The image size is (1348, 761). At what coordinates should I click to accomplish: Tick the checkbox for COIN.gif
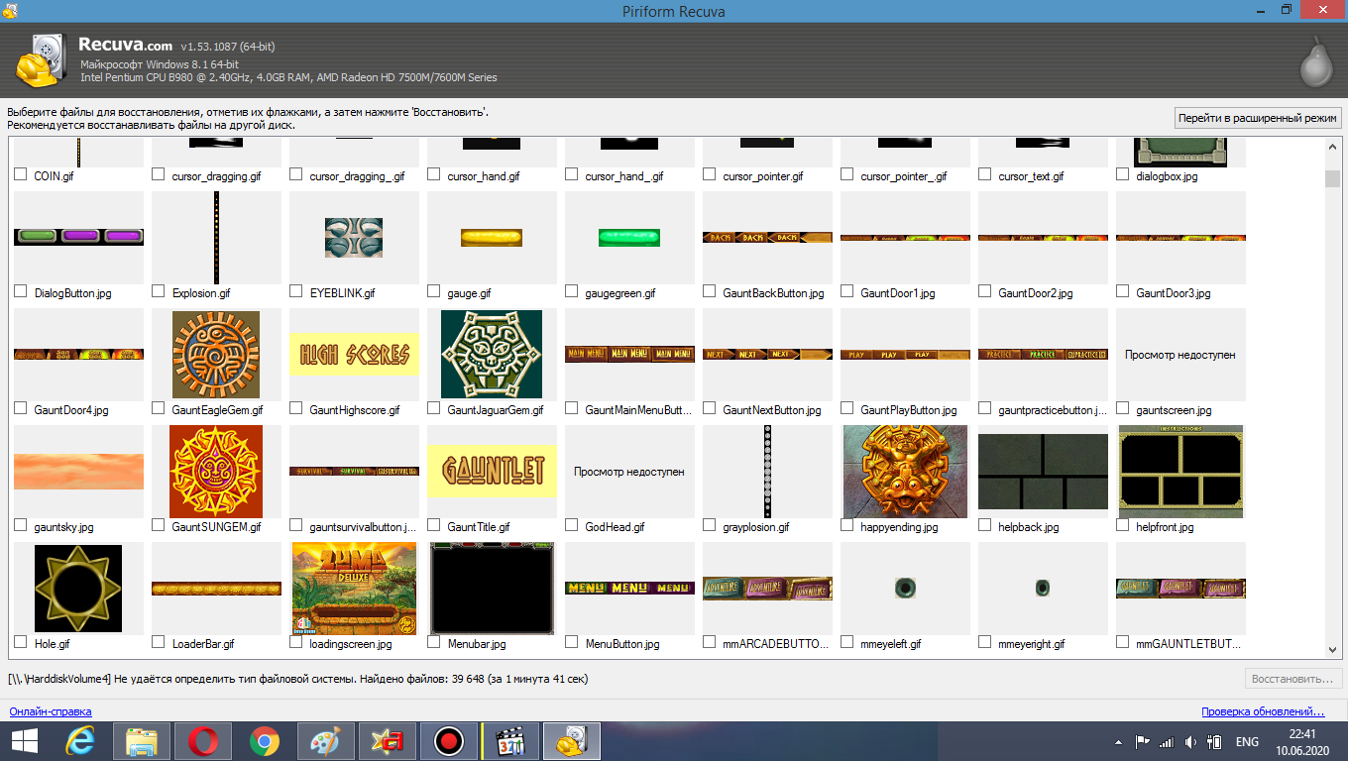click(x=21, y=174)
